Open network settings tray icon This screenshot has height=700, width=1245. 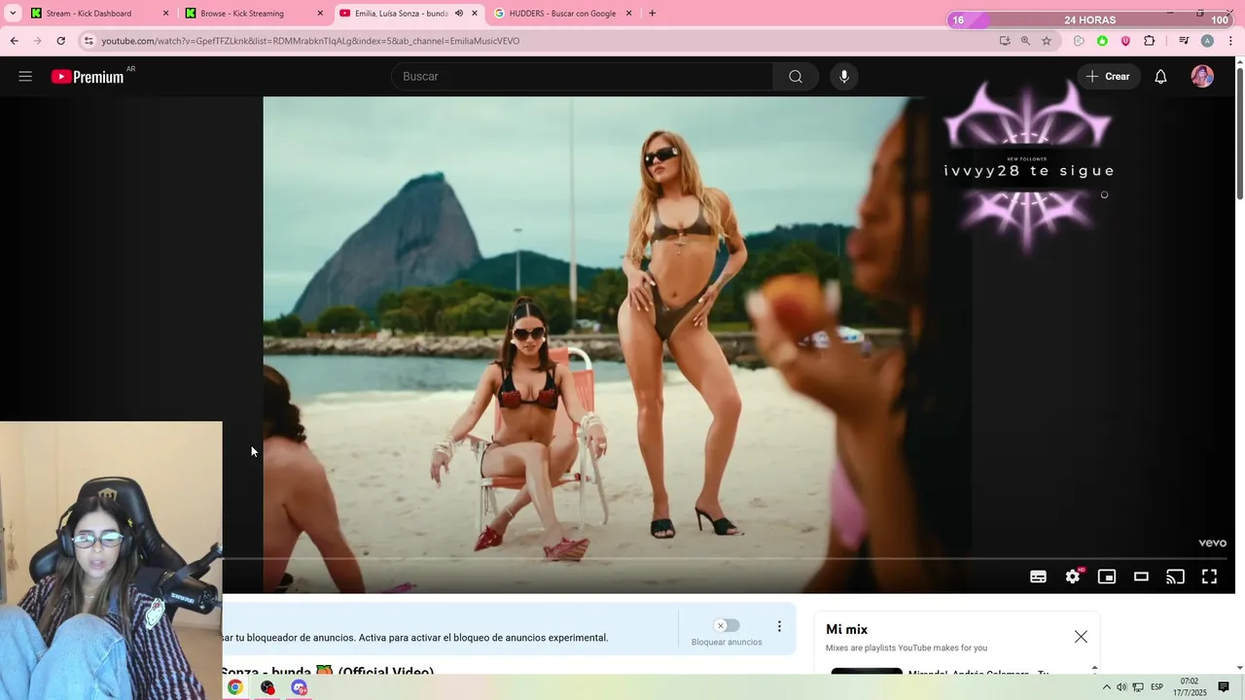(x=1138, y=687)
